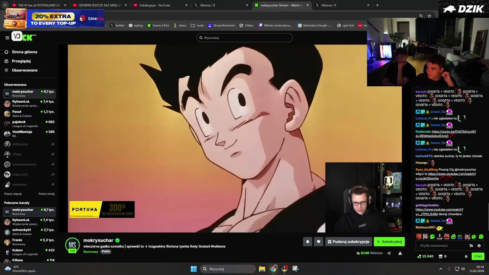Image resolution: width=489 pixels, height=275 pixels.
Task: Open Chrome from the taskbar
Action: (x=273, y=269)
